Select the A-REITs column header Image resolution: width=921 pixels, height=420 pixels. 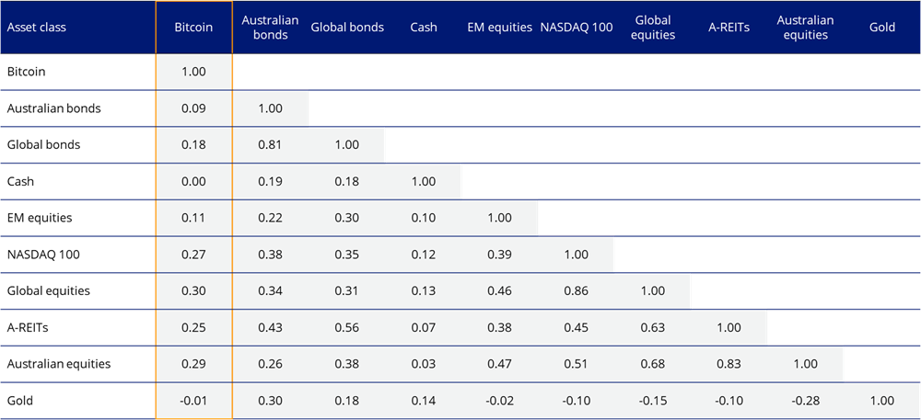(729, 28)
